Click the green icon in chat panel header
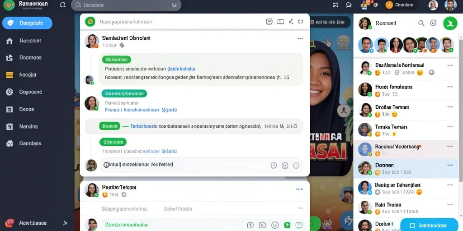This screenshot has height=231, width=463. coord(90,22)
